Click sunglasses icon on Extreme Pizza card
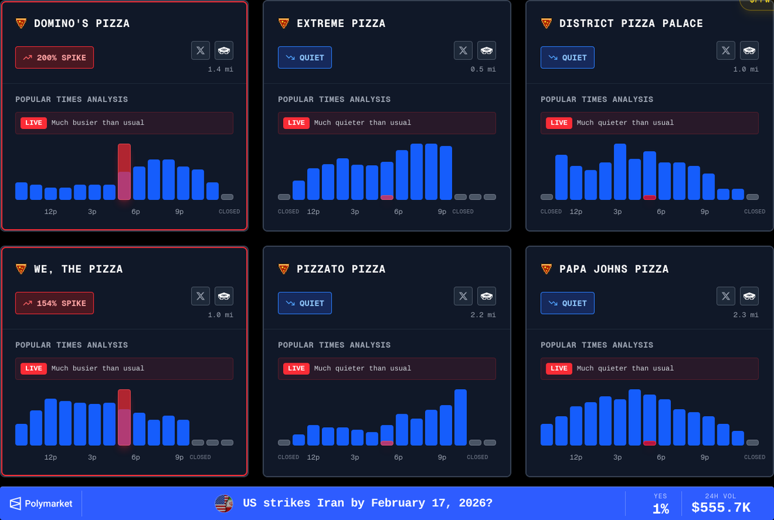The width and height of the screenshot is (774, 520). (x=487, y=50)
